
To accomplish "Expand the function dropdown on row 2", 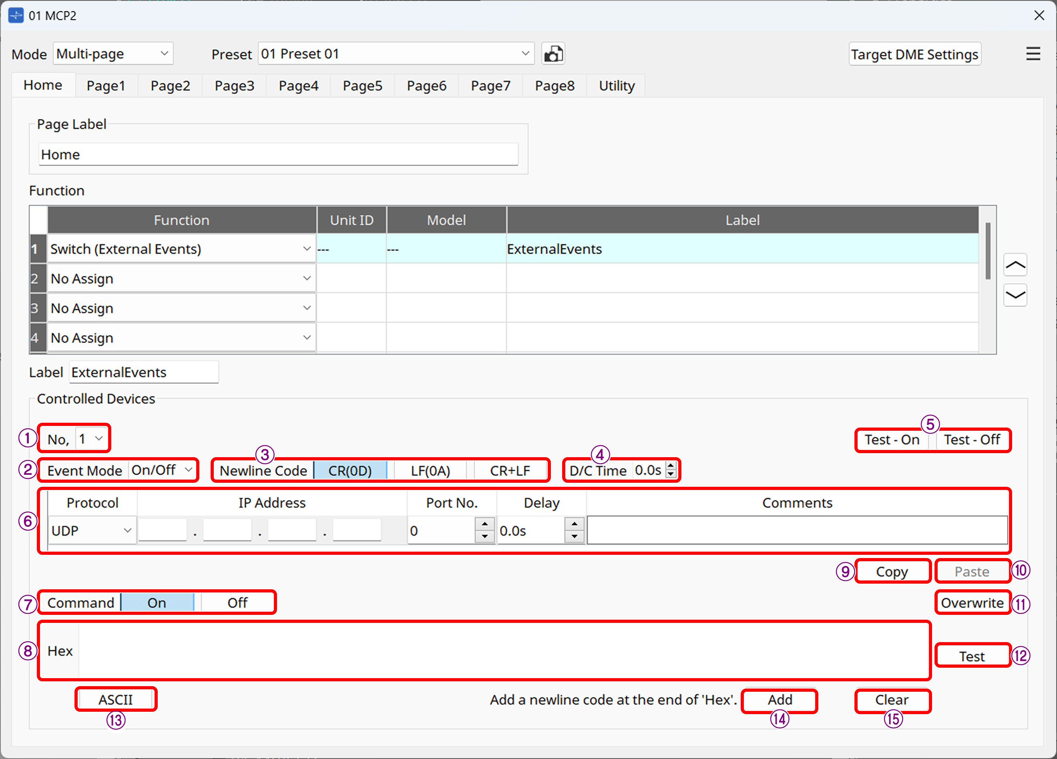I will point(306,278).
